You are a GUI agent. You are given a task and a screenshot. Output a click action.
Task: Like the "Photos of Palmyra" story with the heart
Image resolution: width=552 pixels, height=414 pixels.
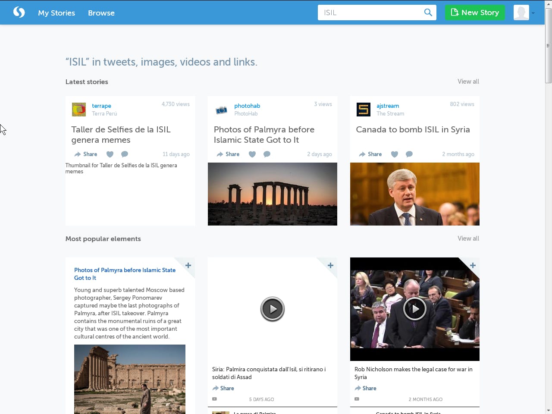(x=252, y=154)
